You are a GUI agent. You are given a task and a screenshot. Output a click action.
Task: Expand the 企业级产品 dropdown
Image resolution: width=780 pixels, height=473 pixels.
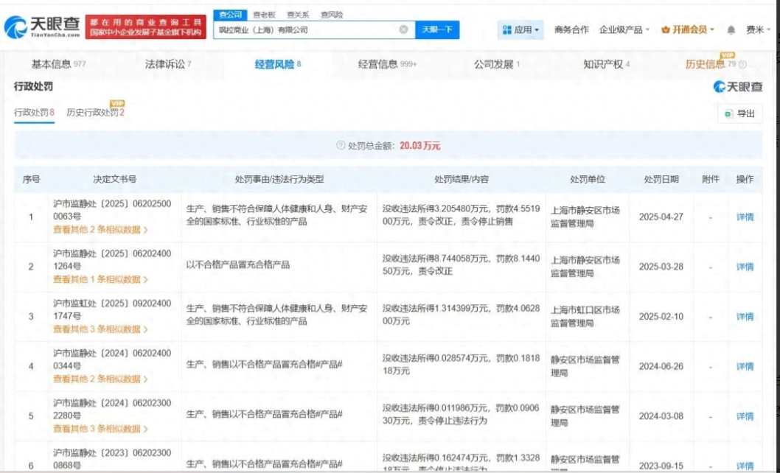click(624, 30)
